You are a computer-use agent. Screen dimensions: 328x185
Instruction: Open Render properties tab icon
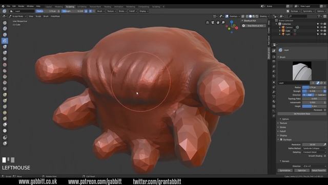pos(274,57)
